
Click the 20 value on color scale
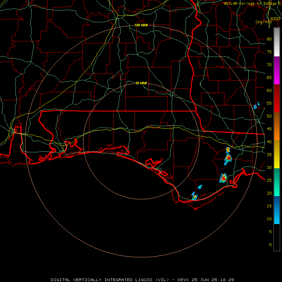pyautogui.click(x=269, y=193)
